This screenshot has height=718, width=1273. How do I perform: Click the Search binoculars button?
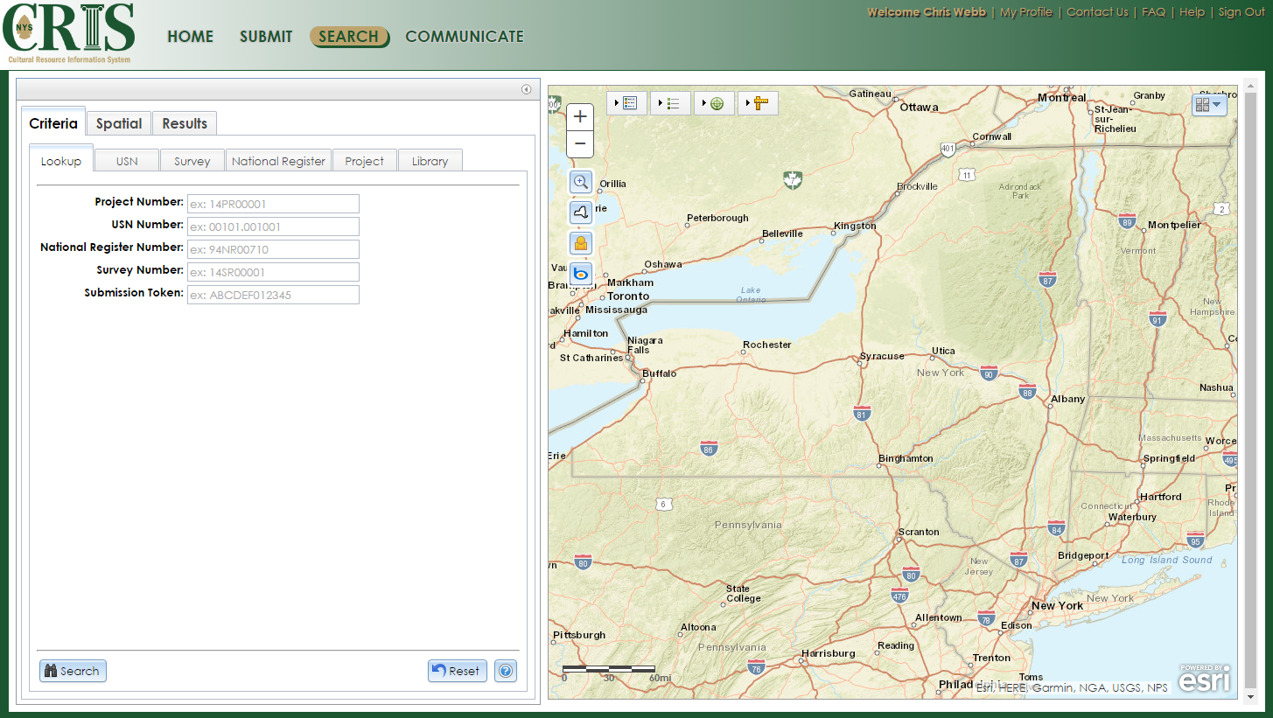[x=73, y=671]
